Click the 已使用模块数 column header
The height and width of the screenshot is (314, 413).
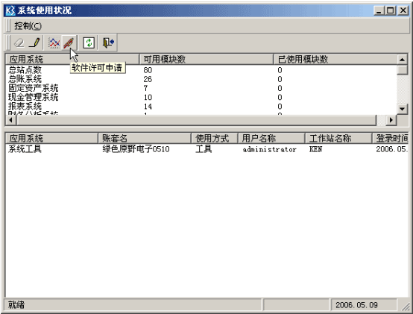335,59
